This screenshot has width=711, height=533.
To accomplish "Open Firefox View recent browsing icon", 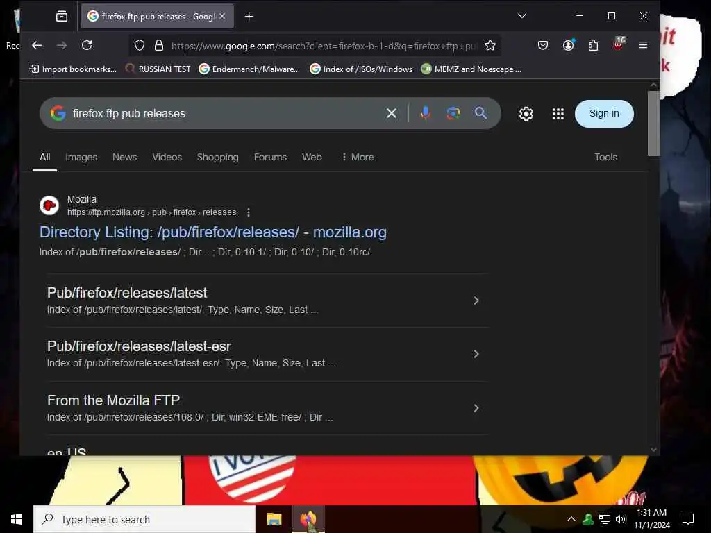I will pos(62,17).
